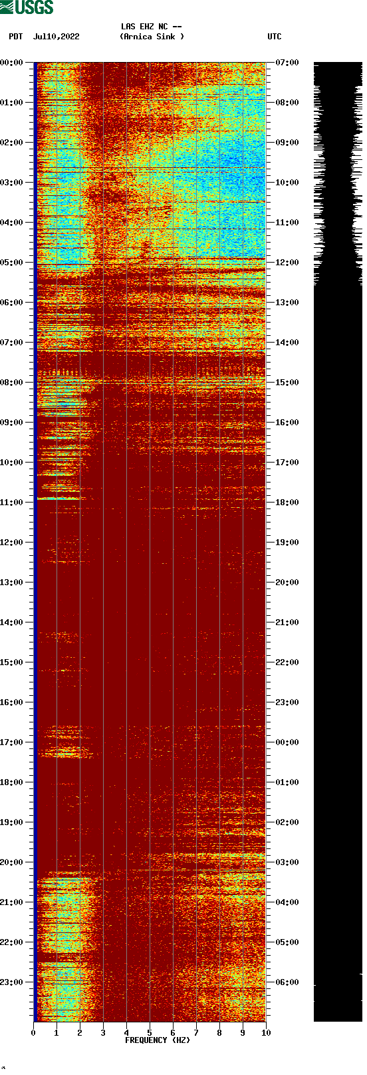
Task: Click the 03:00 UTC time label
Action: (x=287, y=862)
